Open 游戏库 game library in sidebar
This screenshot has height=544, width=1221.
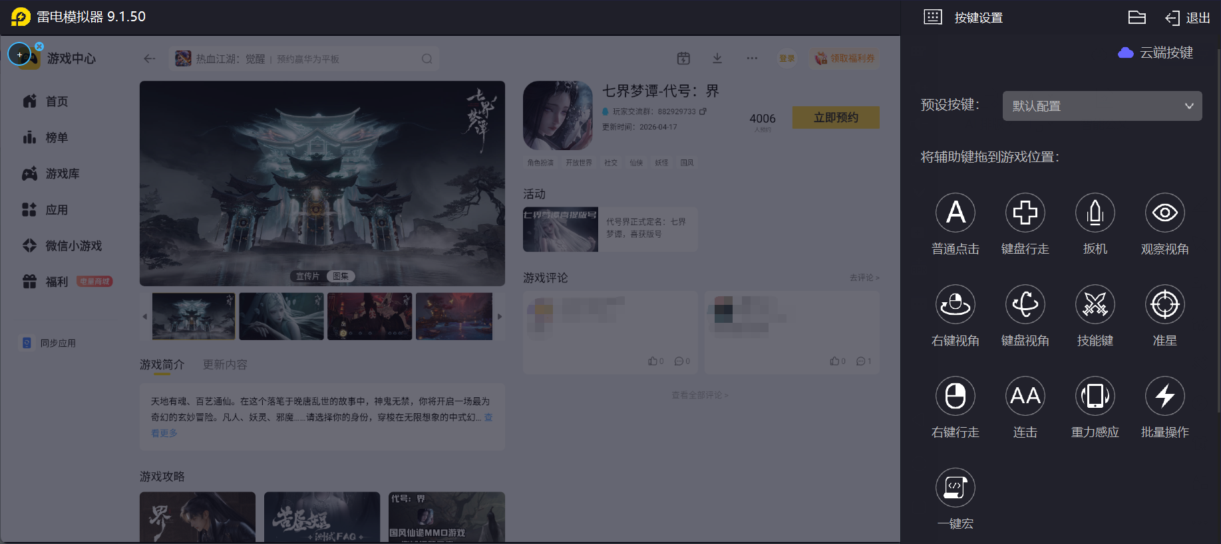tap(51, 174)
